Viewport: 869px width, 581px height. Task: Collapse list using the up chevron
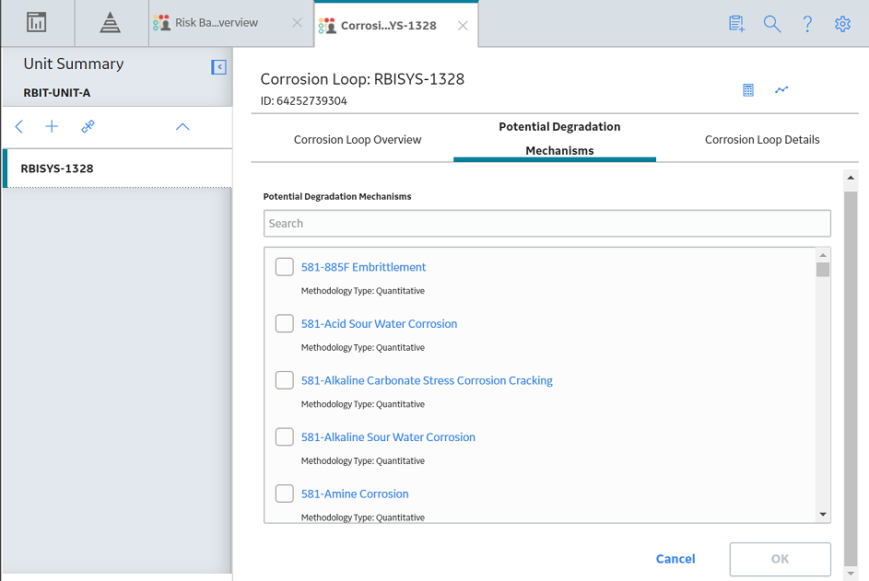(x=182, y=127)
